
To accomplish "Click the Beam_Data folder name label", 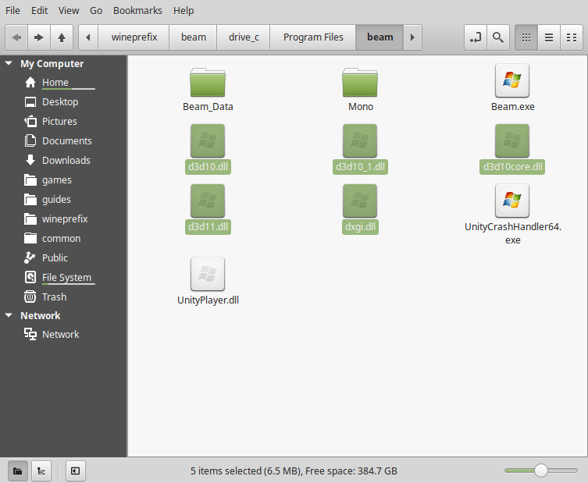I will 208,107.
